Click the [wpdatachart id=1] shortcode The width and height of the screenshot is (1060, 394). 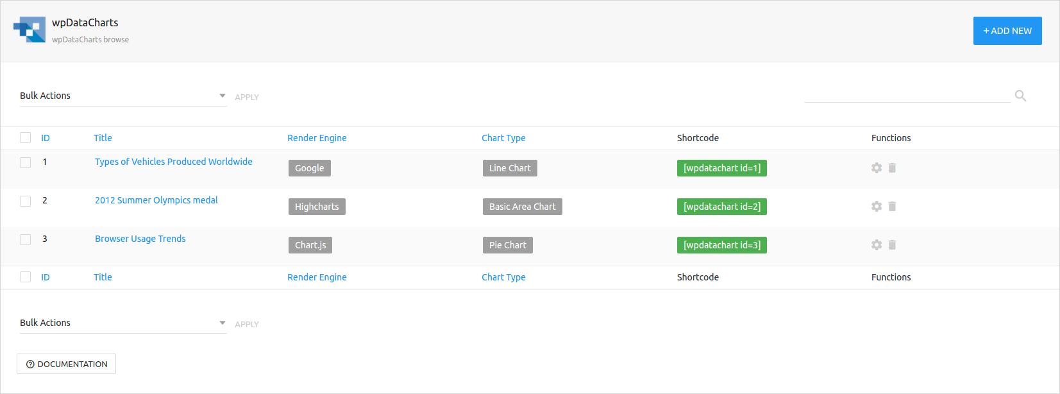coord(722,168)
